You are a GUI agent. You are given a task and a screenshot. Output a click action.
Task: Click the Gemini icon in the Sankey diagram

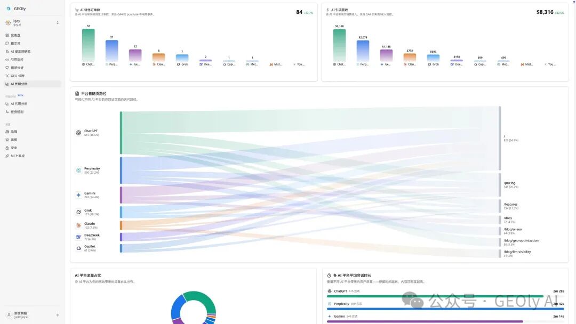point(78,195)
